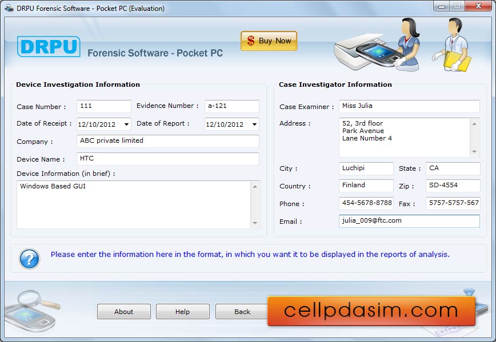Click Device Information scrollbar up arrow
This screenshot has height=342, width=496.
pos(255,187)
